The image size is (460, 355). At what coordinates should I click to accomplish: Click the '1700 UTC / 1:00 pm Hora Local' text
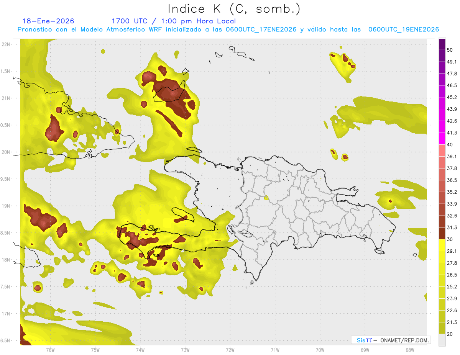(x=174, y=21)
